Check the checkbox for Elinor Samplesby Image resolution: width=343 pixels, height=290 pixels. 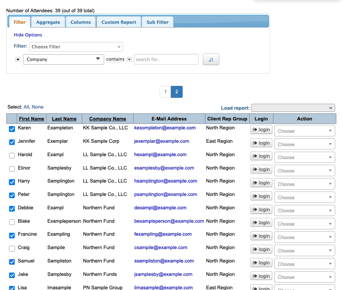click(x=12, y=169)
